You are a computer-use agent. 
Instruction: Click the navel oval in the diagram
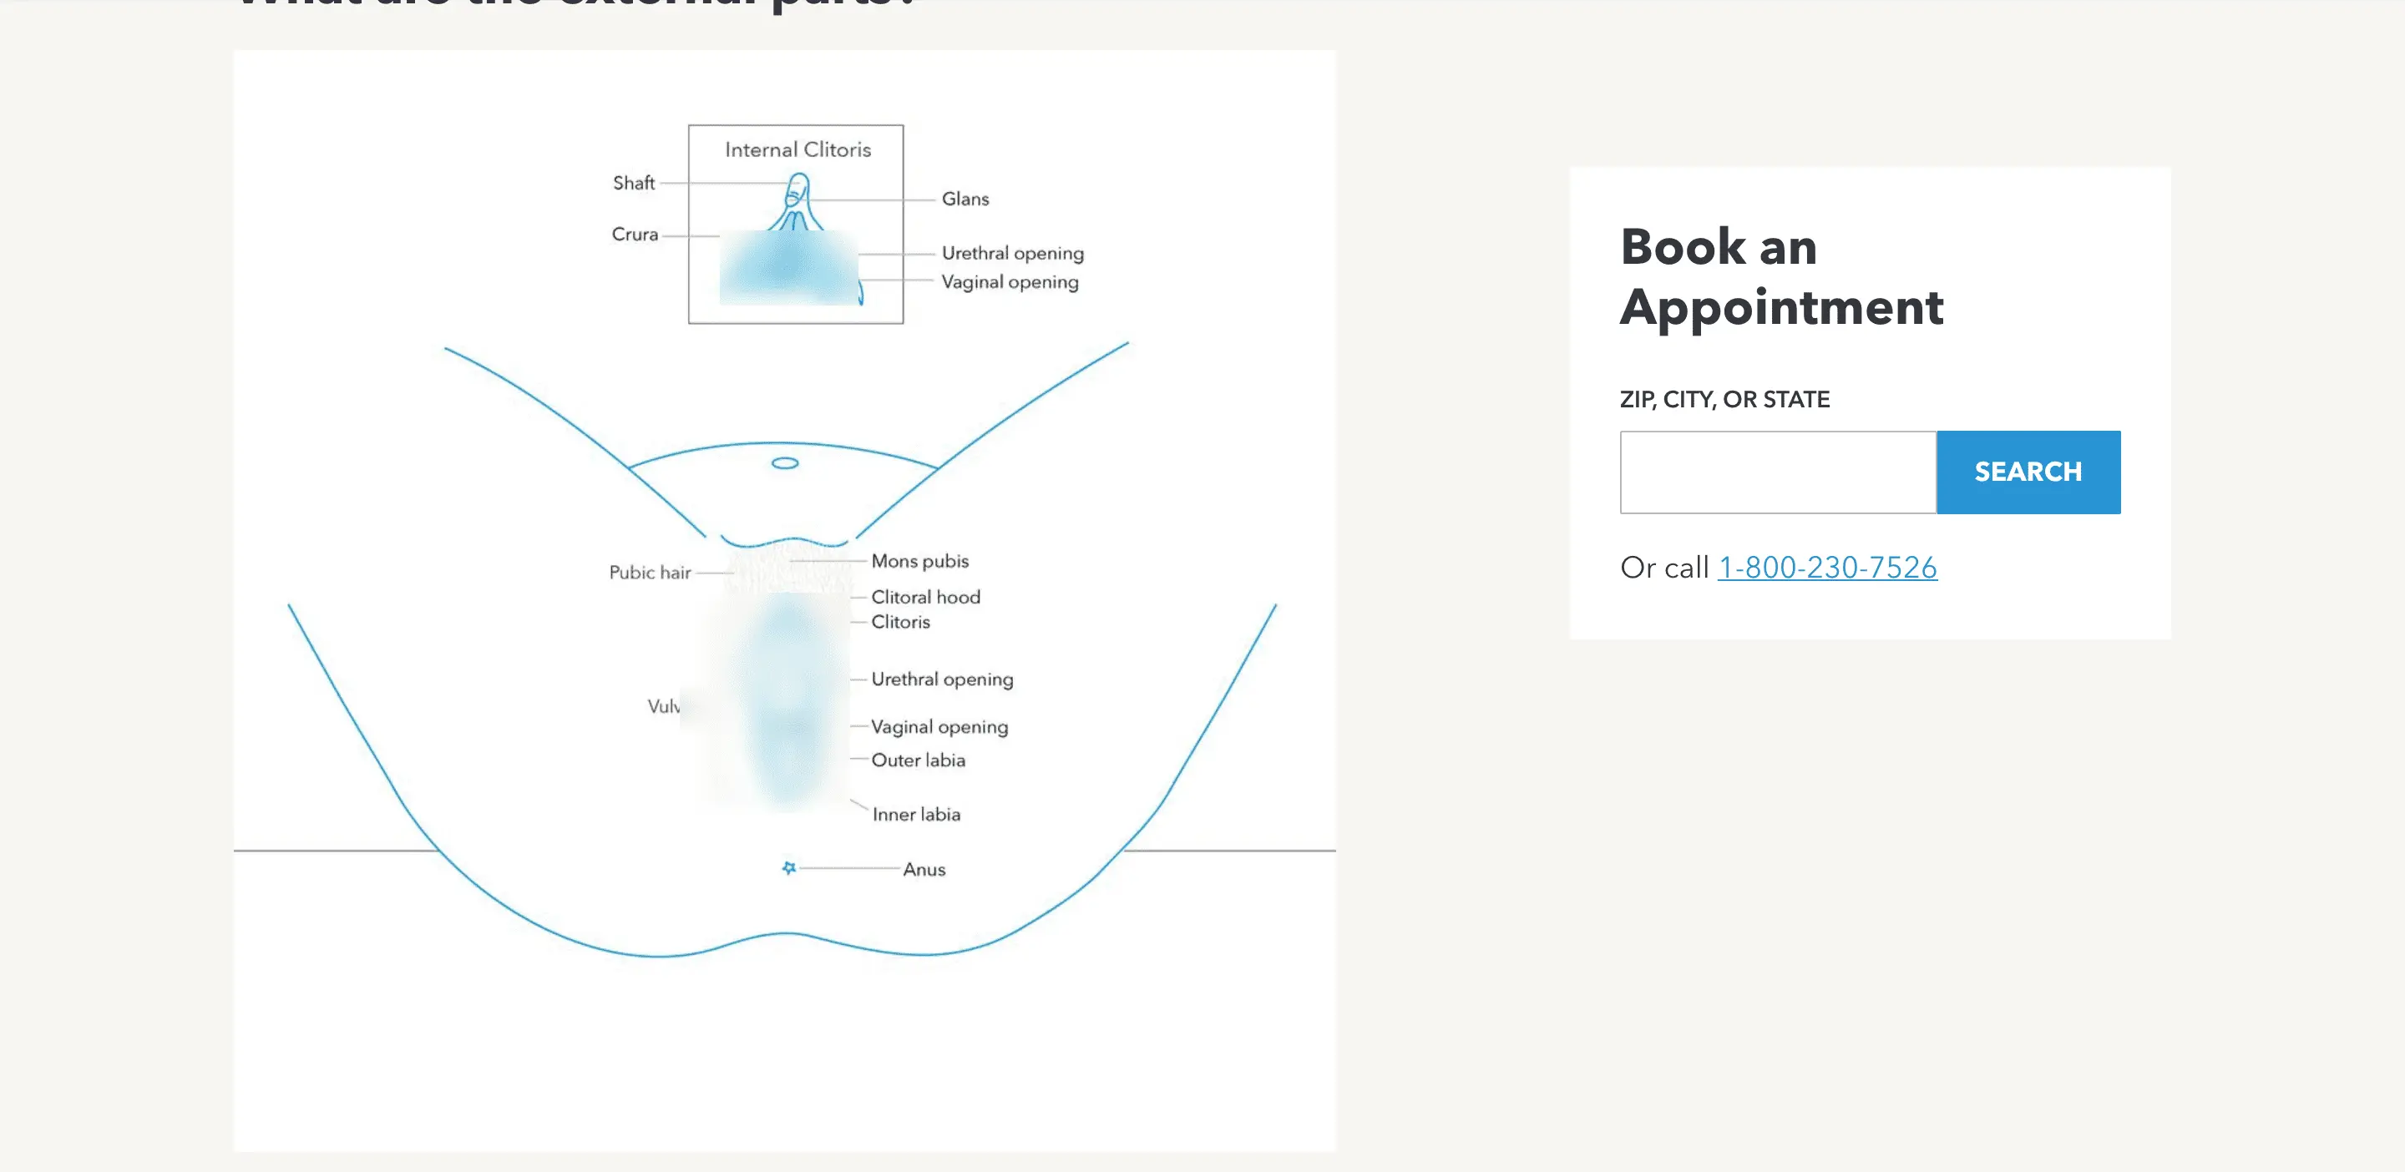tap(784, 462)
